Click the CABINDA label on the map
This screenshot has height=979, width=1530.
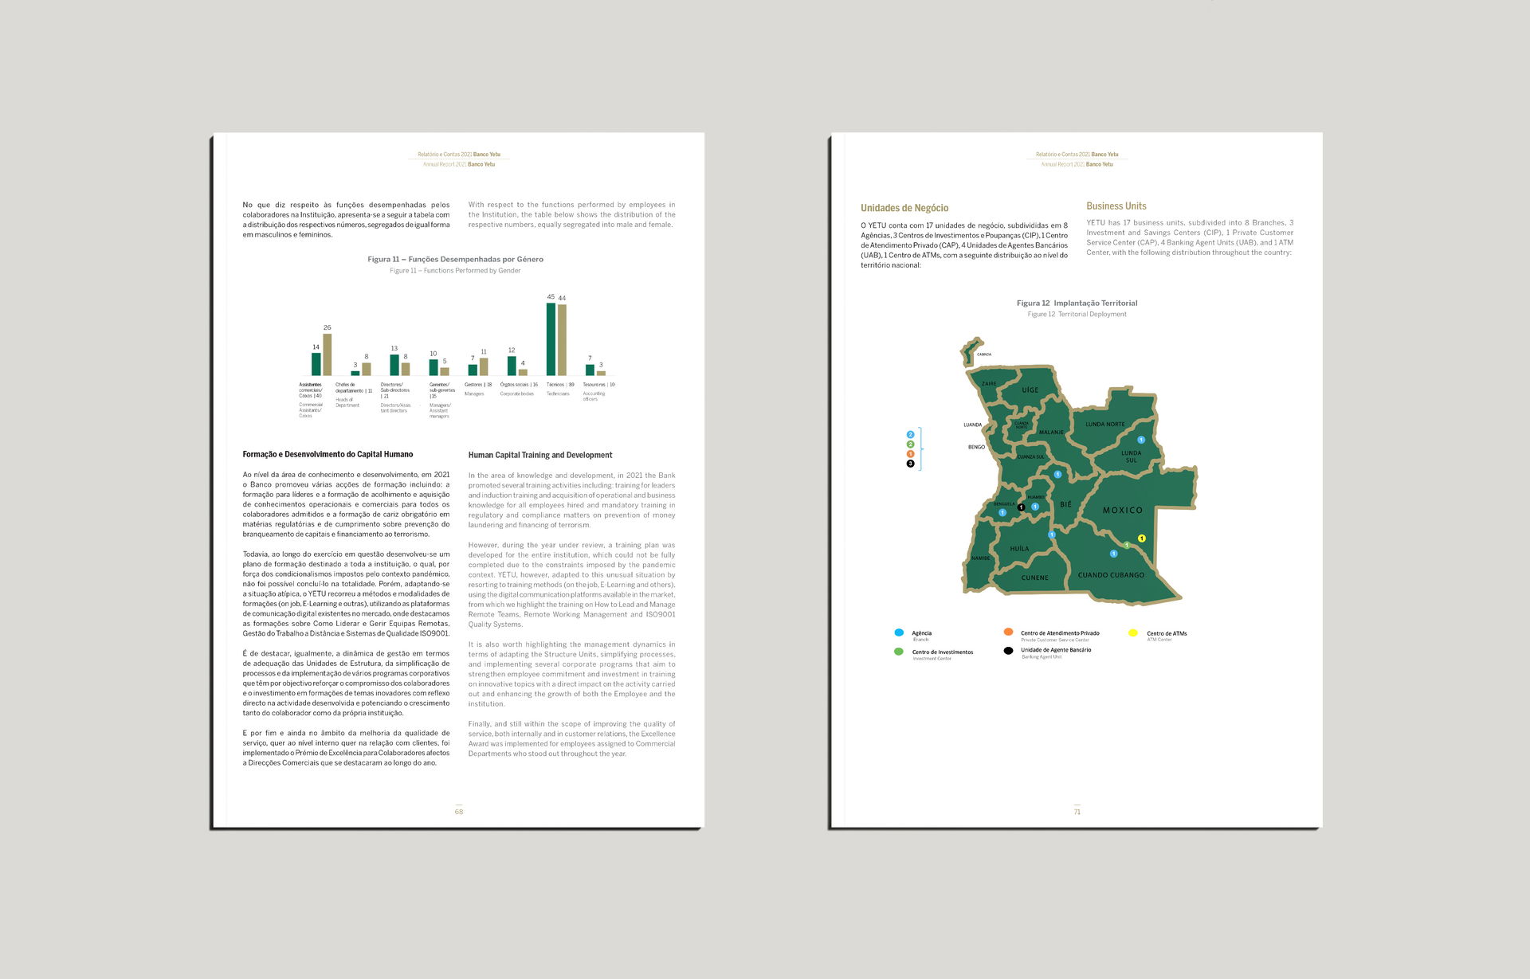984,354
